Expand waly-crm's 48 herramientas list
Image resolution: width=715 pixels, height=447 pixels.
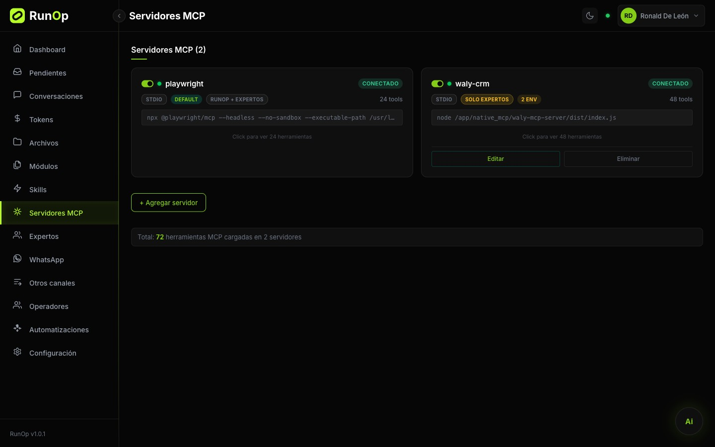coord(562,137)
